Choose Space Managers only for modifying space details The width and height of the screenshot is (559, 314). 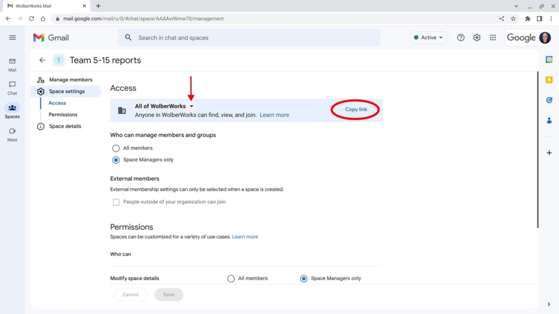point(304,278)
